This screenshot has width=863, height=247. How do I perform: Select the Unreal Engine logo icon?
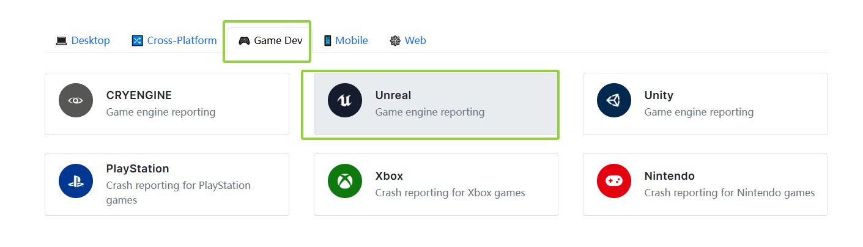(345, 100)
